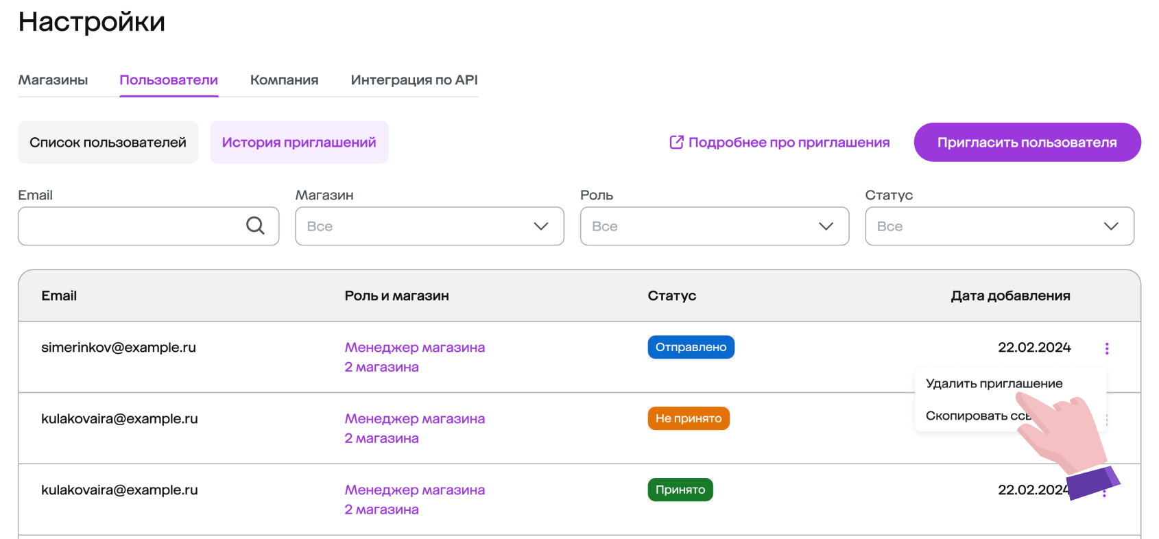Open the Компания tab
The height and width of the screenshot is (539, 1159).
pyautogui.click(x=284, y=80)
